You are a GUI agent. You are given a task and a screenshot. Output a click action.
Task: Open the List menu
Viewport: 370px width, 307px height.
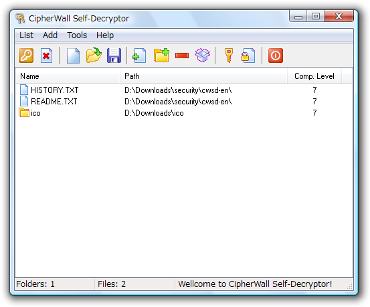26,35
